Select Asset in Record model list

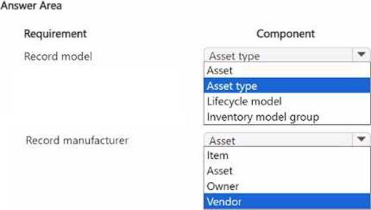(x=287, y=70)
